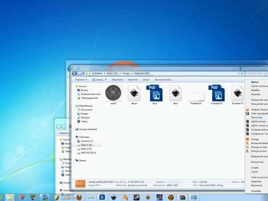The width and height of the screenshot is (268, 201).
Task: Open Firefox from the taskbar
Action: (x=79, y=198)
